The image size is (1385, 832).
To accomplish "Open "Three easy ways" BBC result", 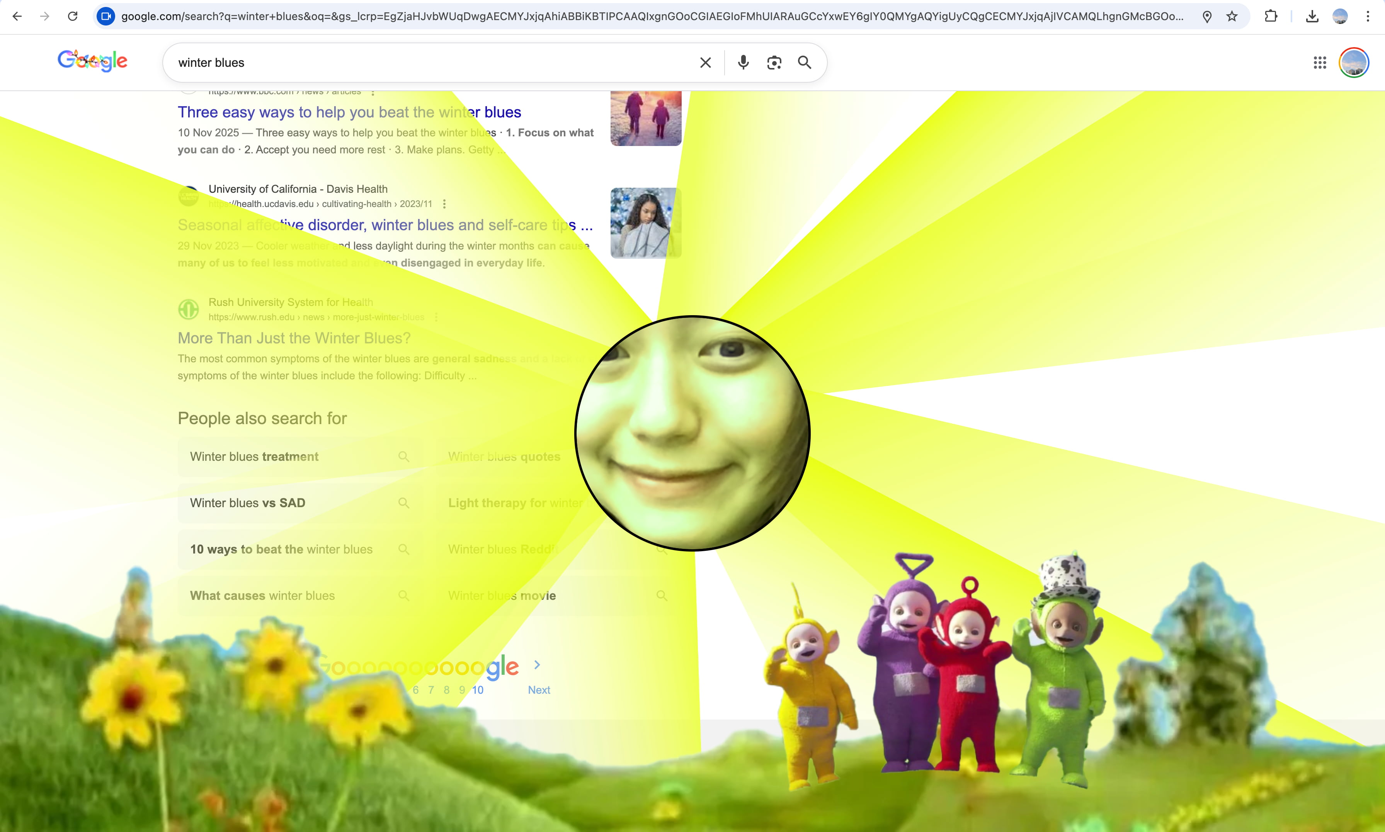I will click(349, 112).
